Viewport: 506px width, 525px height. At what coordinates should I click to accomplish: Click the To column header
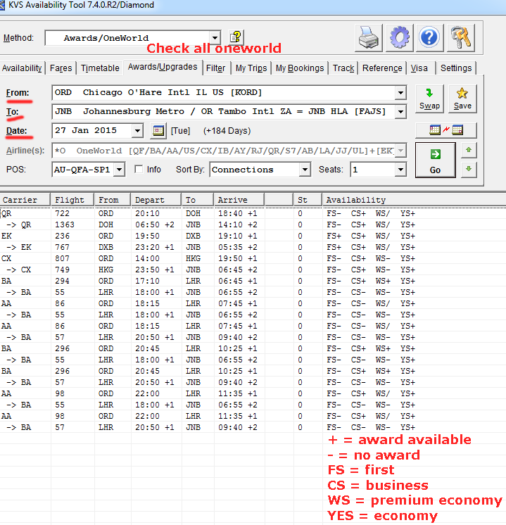pyautogui.click(x=198, y=200)
